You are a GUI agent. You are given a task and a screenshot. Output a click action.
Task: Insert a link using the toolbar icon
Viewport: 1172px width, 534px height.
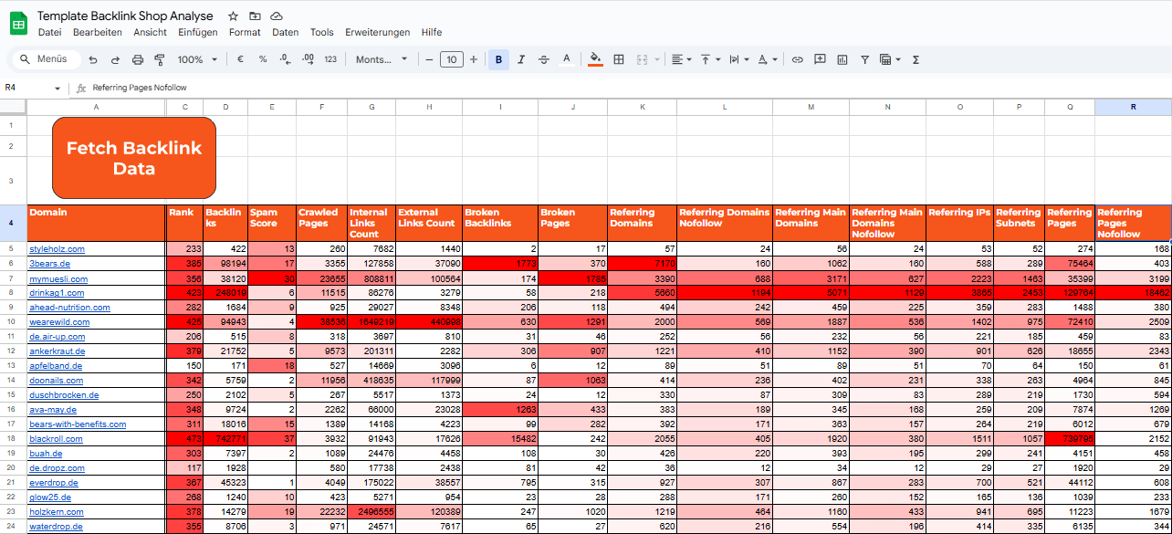pyautogui.click(x=796, y=58)
